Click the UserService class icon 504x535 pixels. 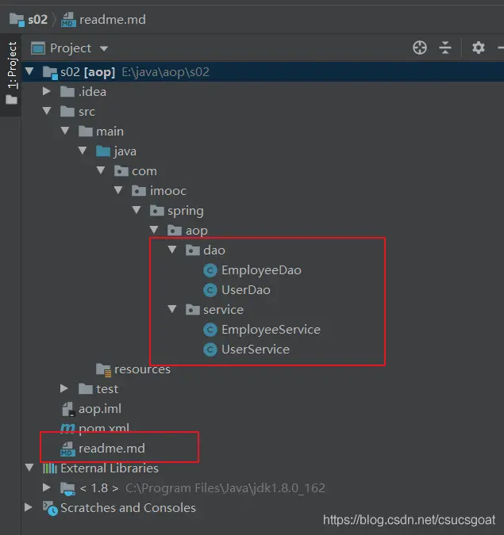coord(210,350)
